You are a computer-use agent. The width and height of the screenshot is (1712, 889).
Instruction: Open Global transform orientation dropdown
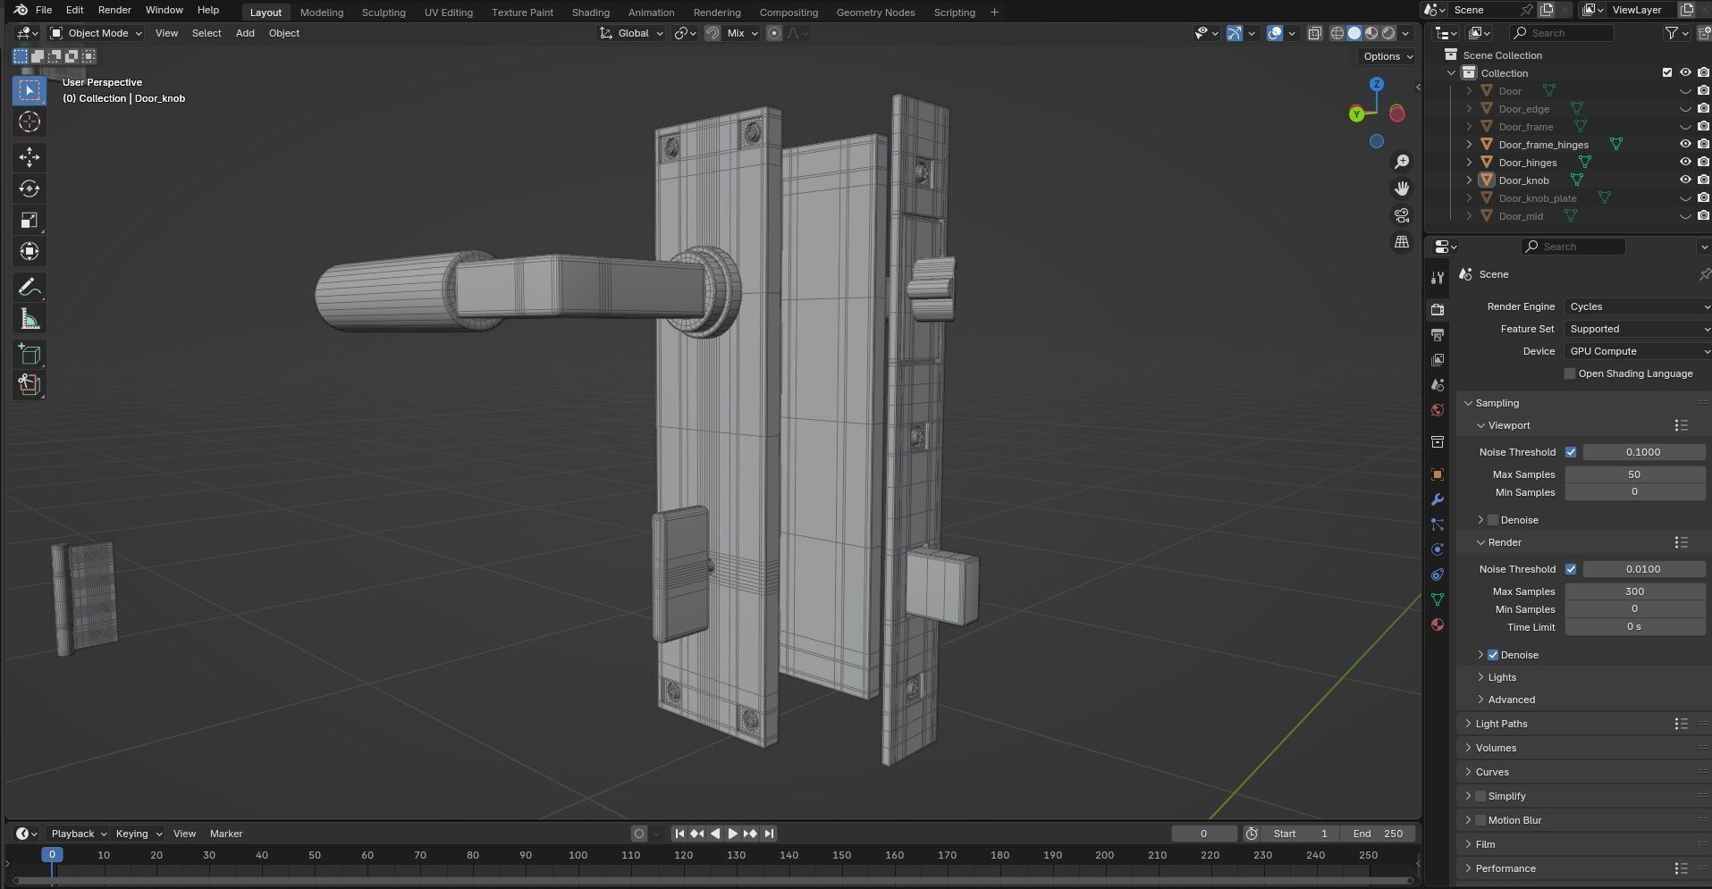pyautogui.click(x=632, y=33)
